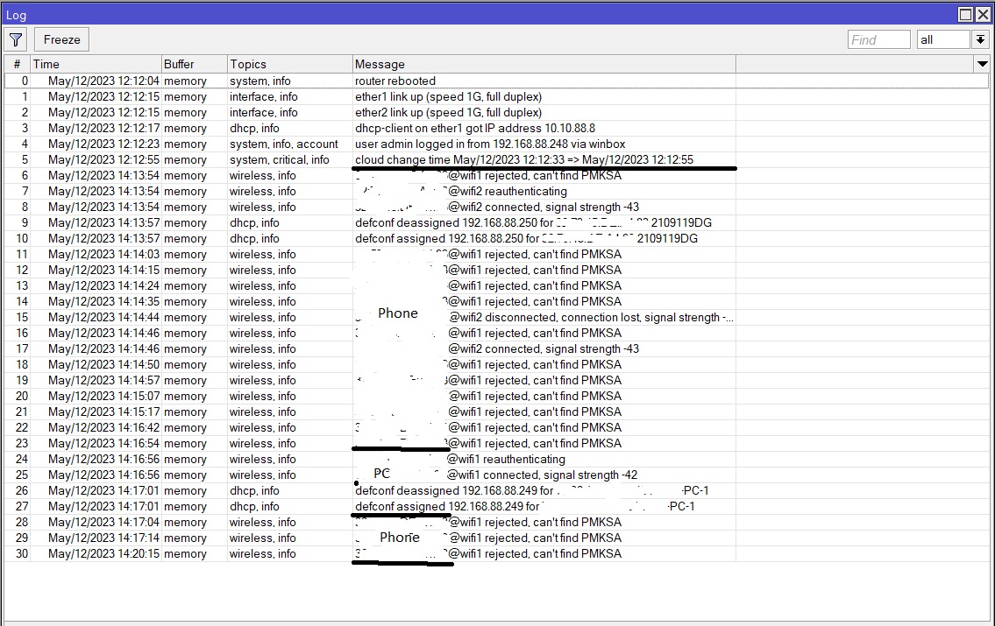Sort log by Buffer column header
The width and height of the screenshot is (995, 626).
pyautogui.click(x=194, y=64)
